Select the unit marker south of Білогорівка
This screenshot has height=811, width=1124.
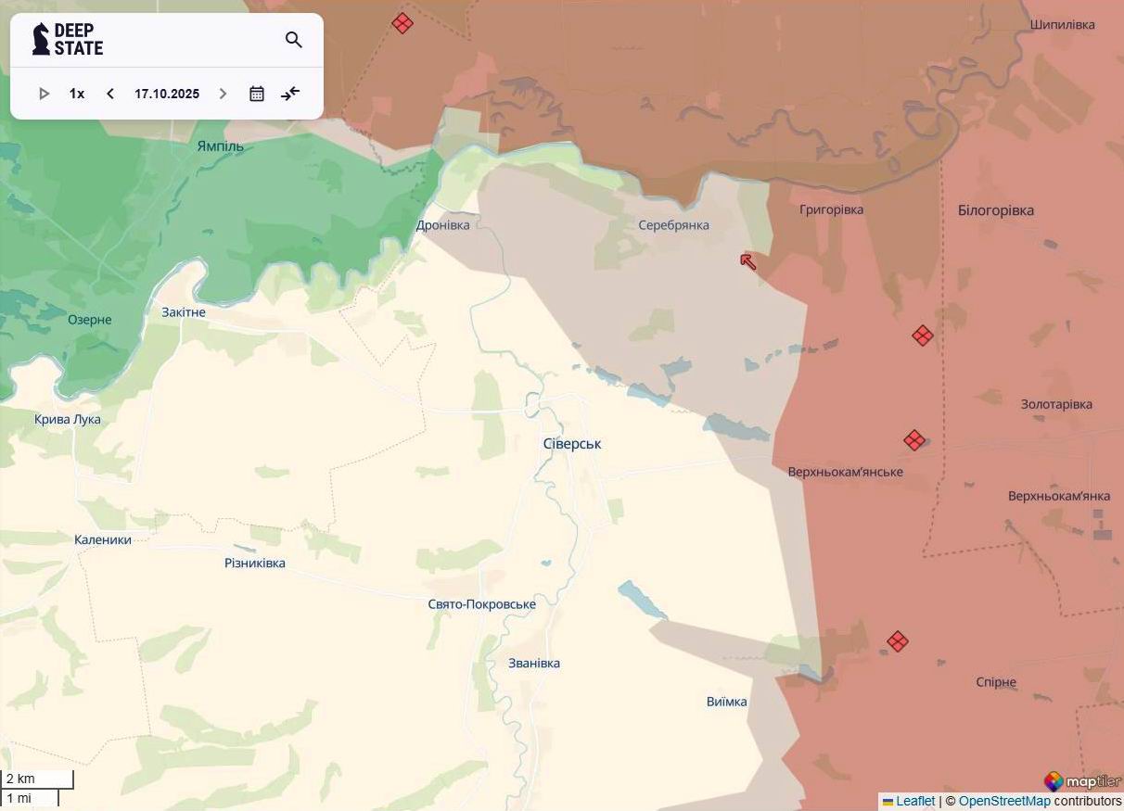pyautogui.click(x=922, y=336)
